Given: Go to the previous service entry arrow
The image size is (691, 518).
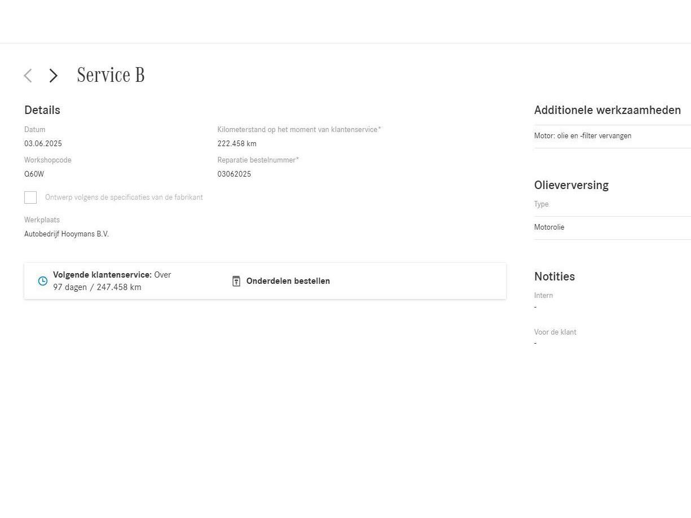Looking at the screenshot, I should 28,76.
